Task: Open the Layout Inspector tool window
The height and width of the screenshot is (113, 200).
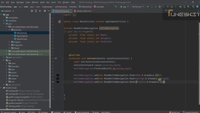Action: click(x=191, y=112)
